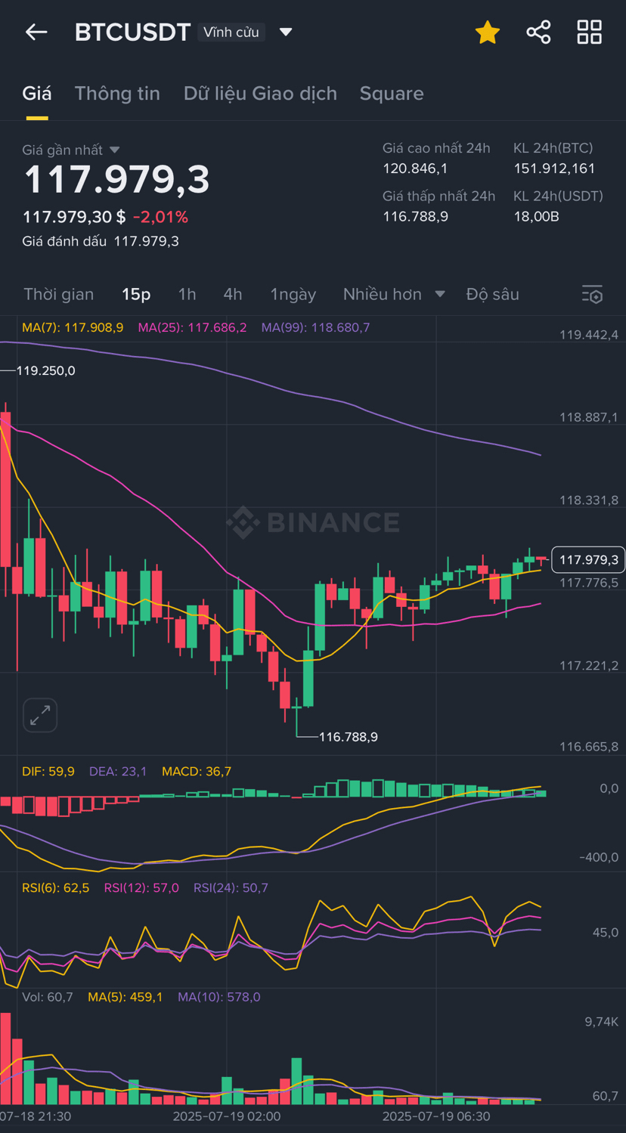The height and width of the screenshot is (1133, 626).
Task: Tap the large last price 117.979,3
Action: [117, 180]
